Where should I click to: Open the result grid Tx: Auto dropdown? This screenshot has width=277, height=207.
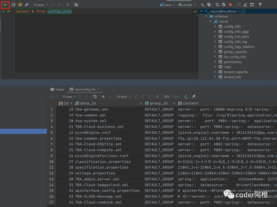pos(124,97)
